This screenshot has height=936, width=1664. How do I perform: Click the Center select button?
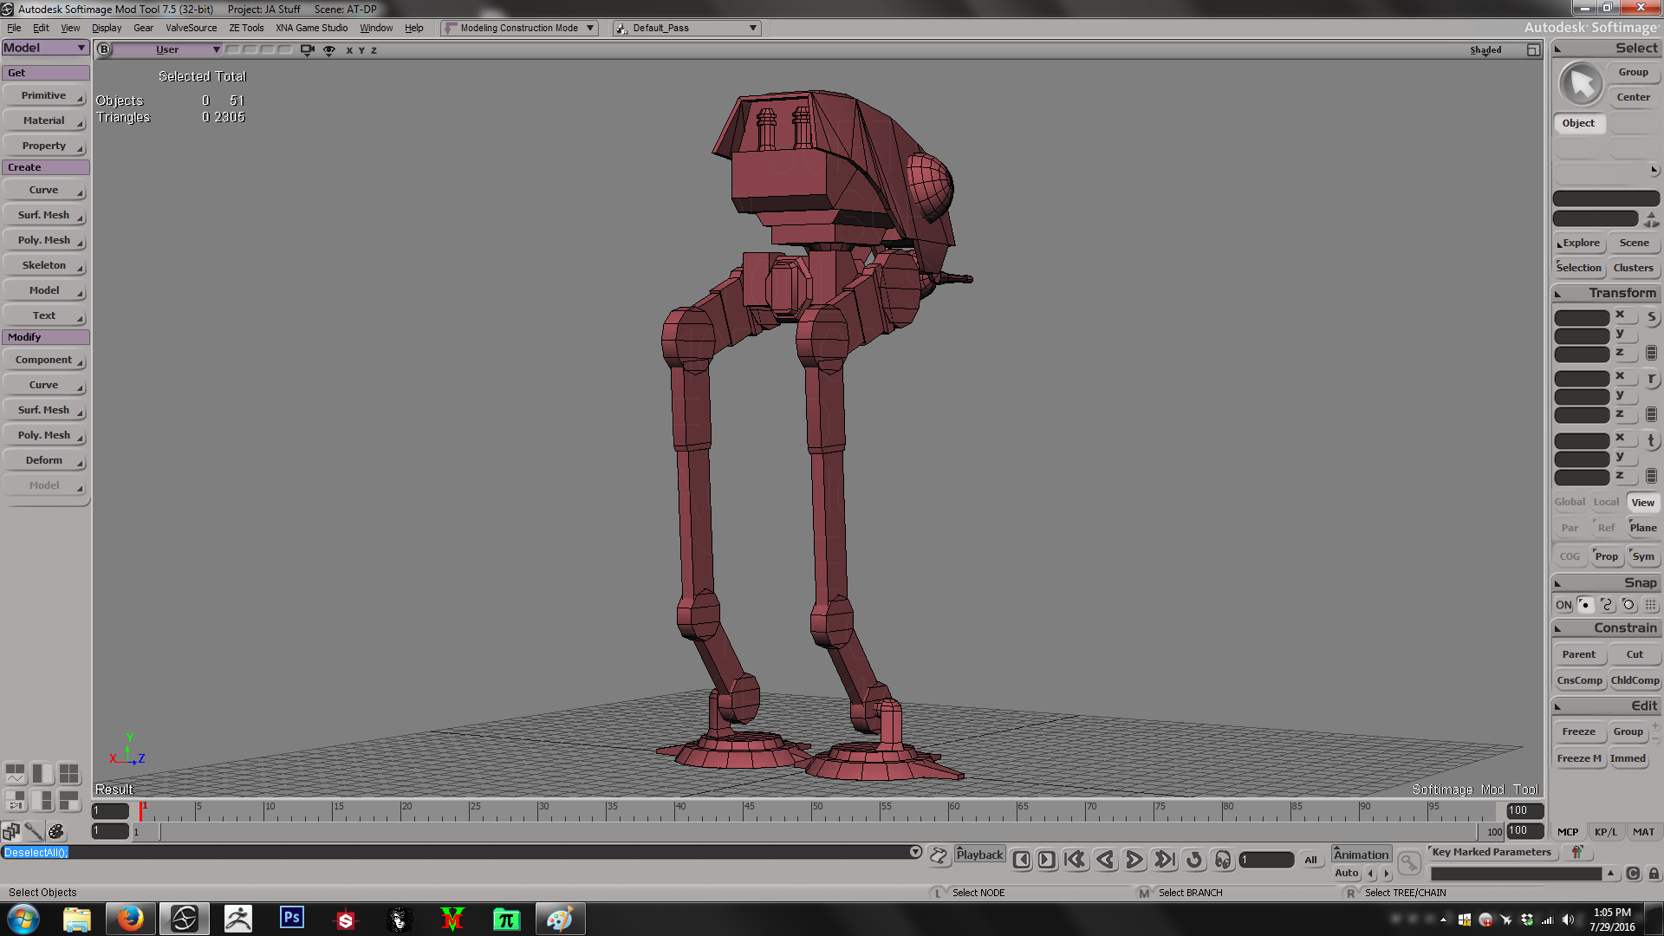(x=1634, y=97)
